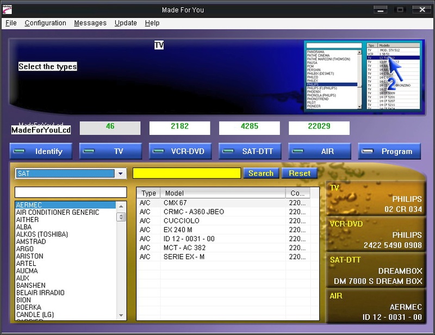The width and height of the screenshot is (435, 335).
Task: Click the Identify button
Action: [41, 151]
